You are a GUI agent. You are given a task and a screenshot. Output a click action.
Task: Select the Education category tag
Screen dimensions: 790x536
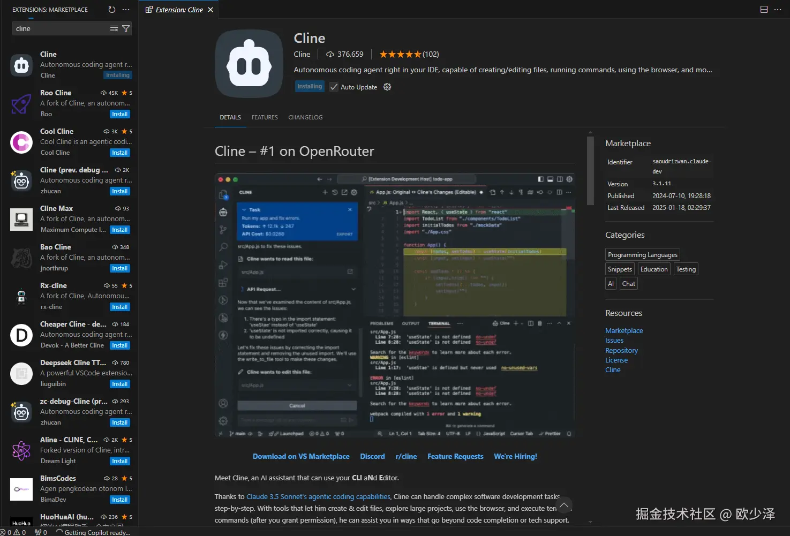(654, 269)
